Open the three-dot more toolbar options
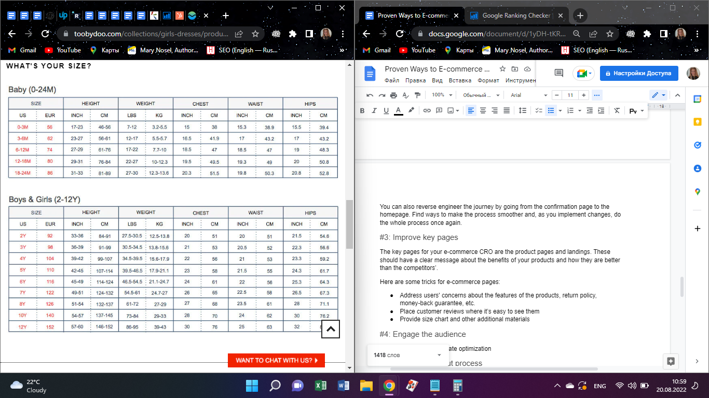This screenshot has height=398, width=709. [596, 95]
